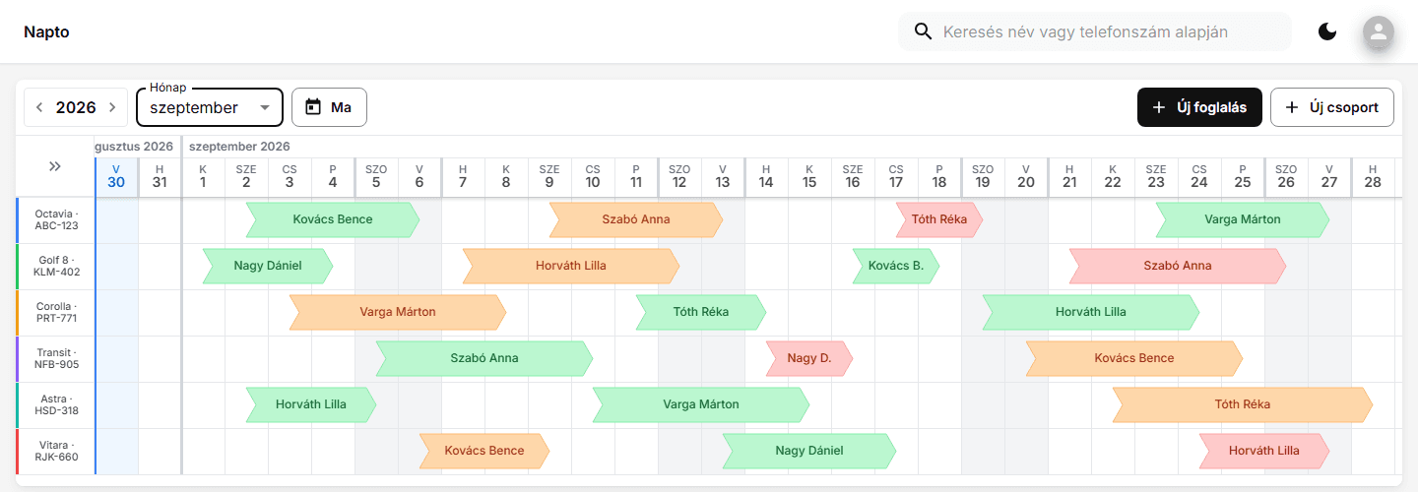
Task: Select day header H 14
Action: 766,176
